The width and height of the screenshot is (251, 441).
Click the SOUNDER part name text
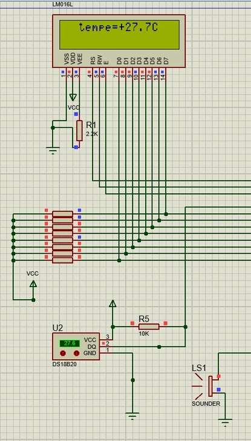(x=206, y=403)
